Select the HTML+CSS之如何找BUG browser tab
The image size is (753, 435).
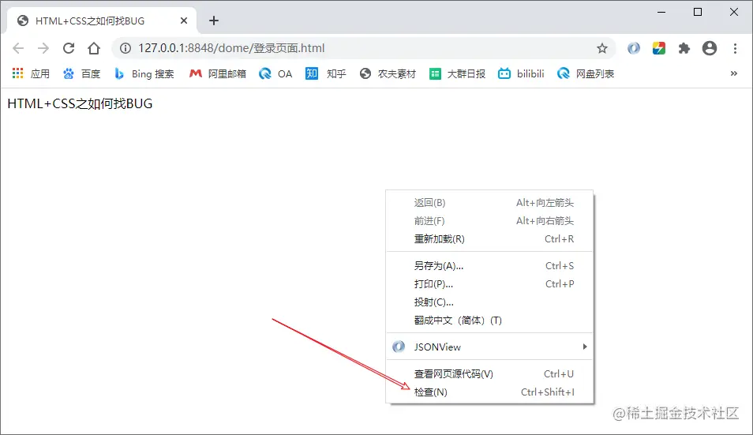[102, 21]
